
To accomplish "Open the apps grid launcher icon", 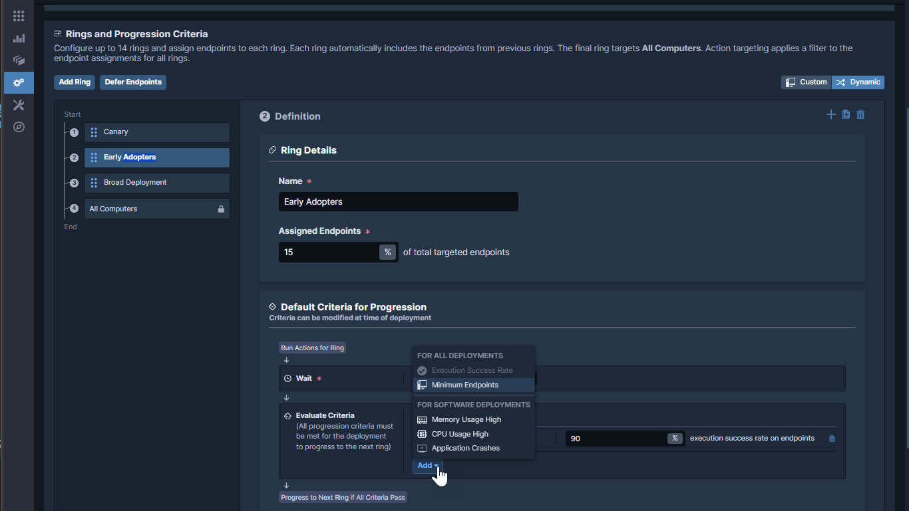I will (x=19, y=16).
